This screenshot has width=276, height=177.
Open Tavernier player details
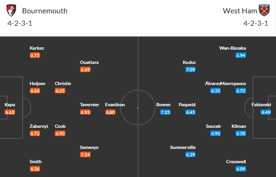(x=89, y=105)
